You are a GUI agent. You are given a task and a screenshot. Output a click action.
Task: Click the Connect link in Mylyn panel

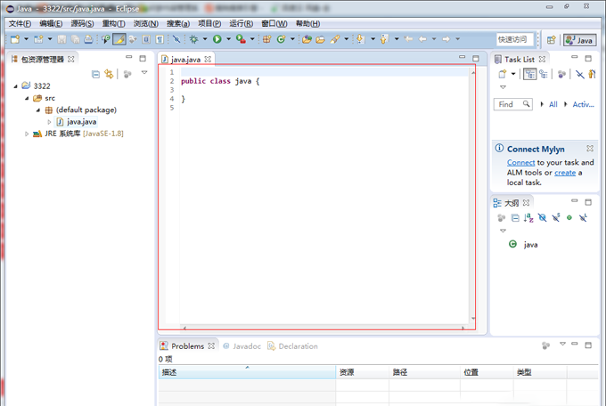point(520,162)
